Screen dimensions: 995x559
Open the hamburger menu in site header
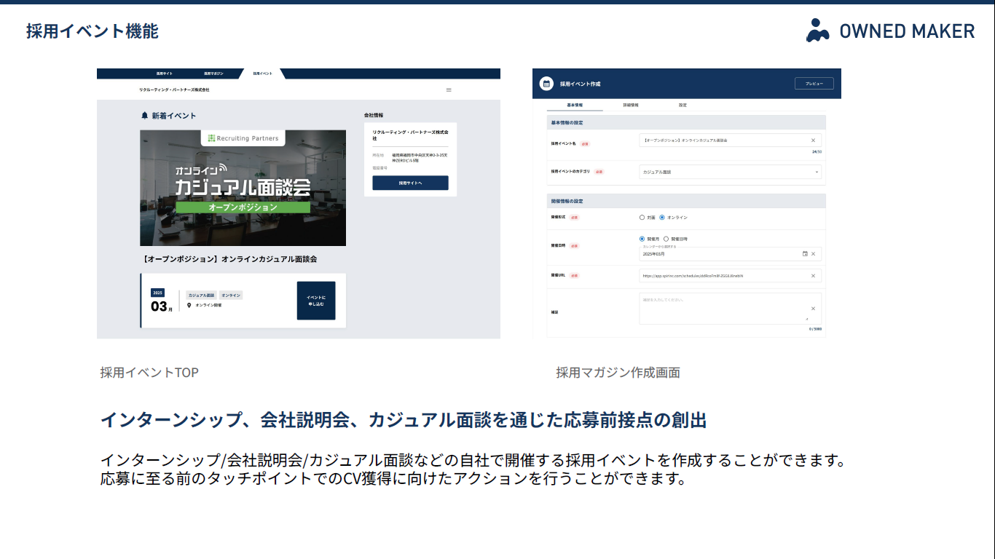[x=449, y=90]
